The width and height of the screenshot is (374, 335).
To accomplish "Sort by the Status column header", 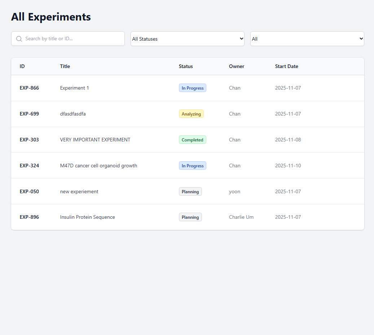I will [186, 66].
